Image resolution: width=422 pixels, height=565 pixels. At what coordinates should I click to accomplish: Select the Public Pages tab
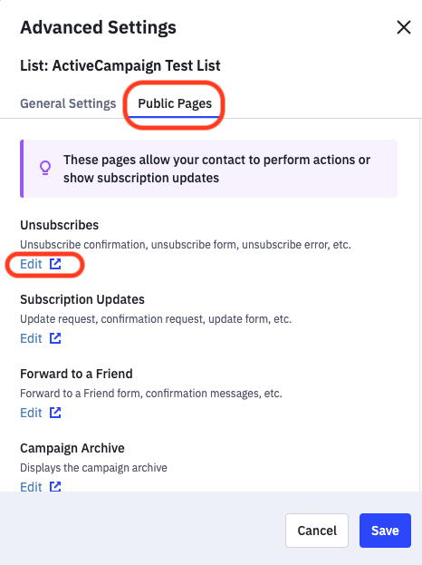pyautogui.click(x=175, y=103)
